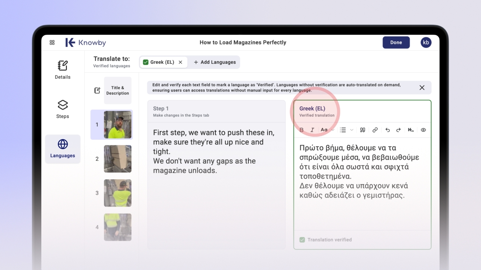The width and height of the screenshot is (481, 270).
Task: Open the kb user avatar menu
Action: click(426, 42)
